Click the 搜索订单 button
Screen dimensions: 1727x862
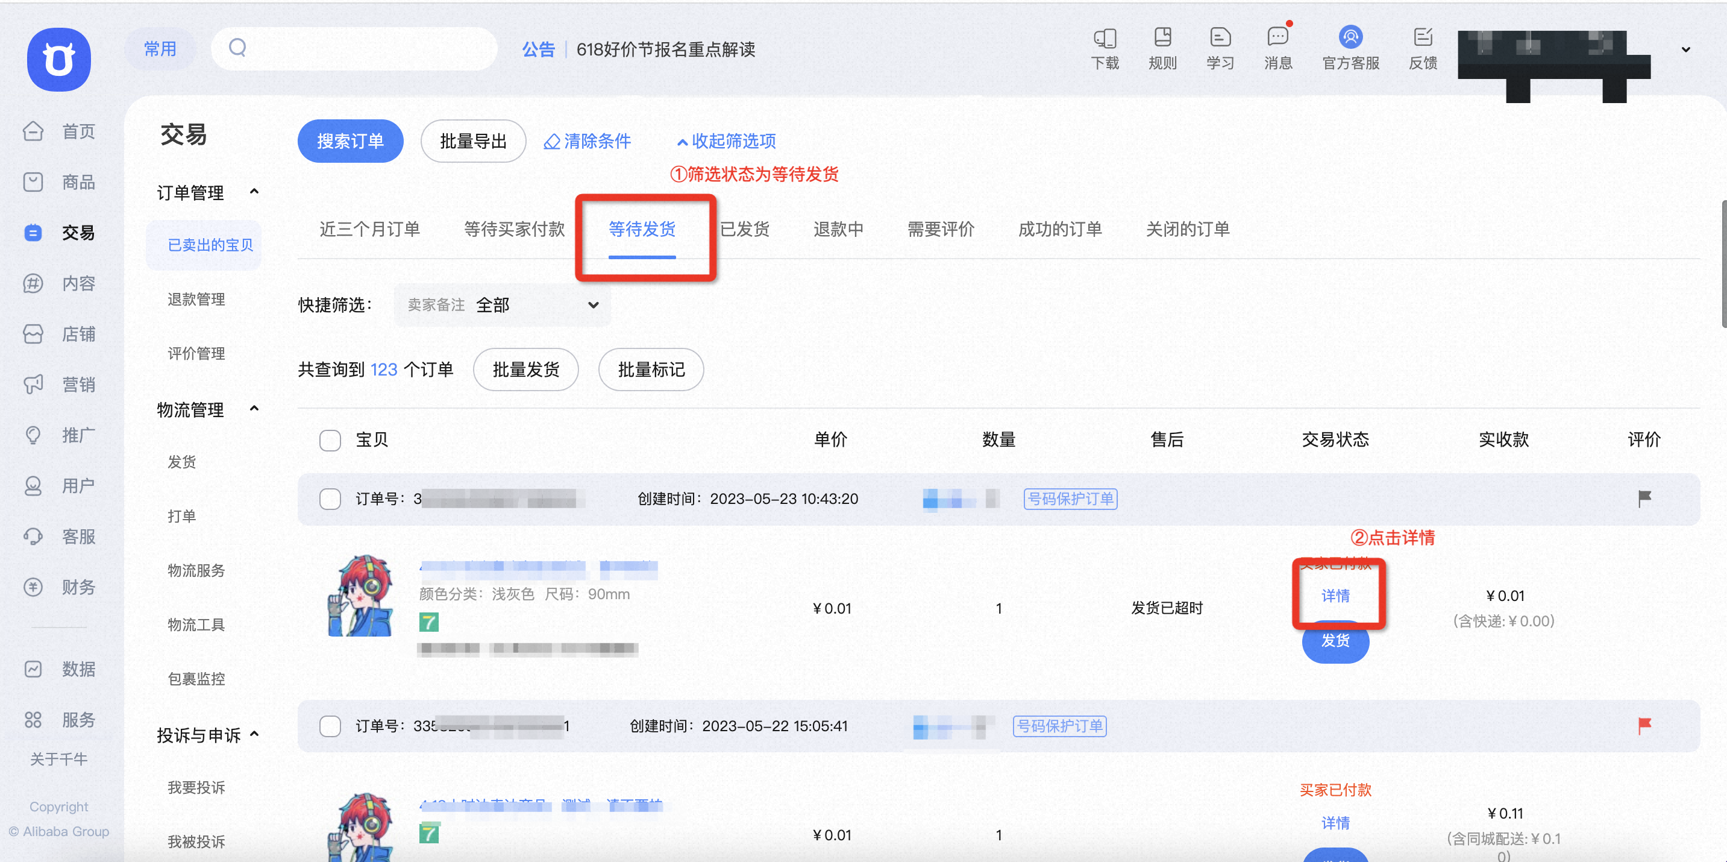[x=350, y=141]
